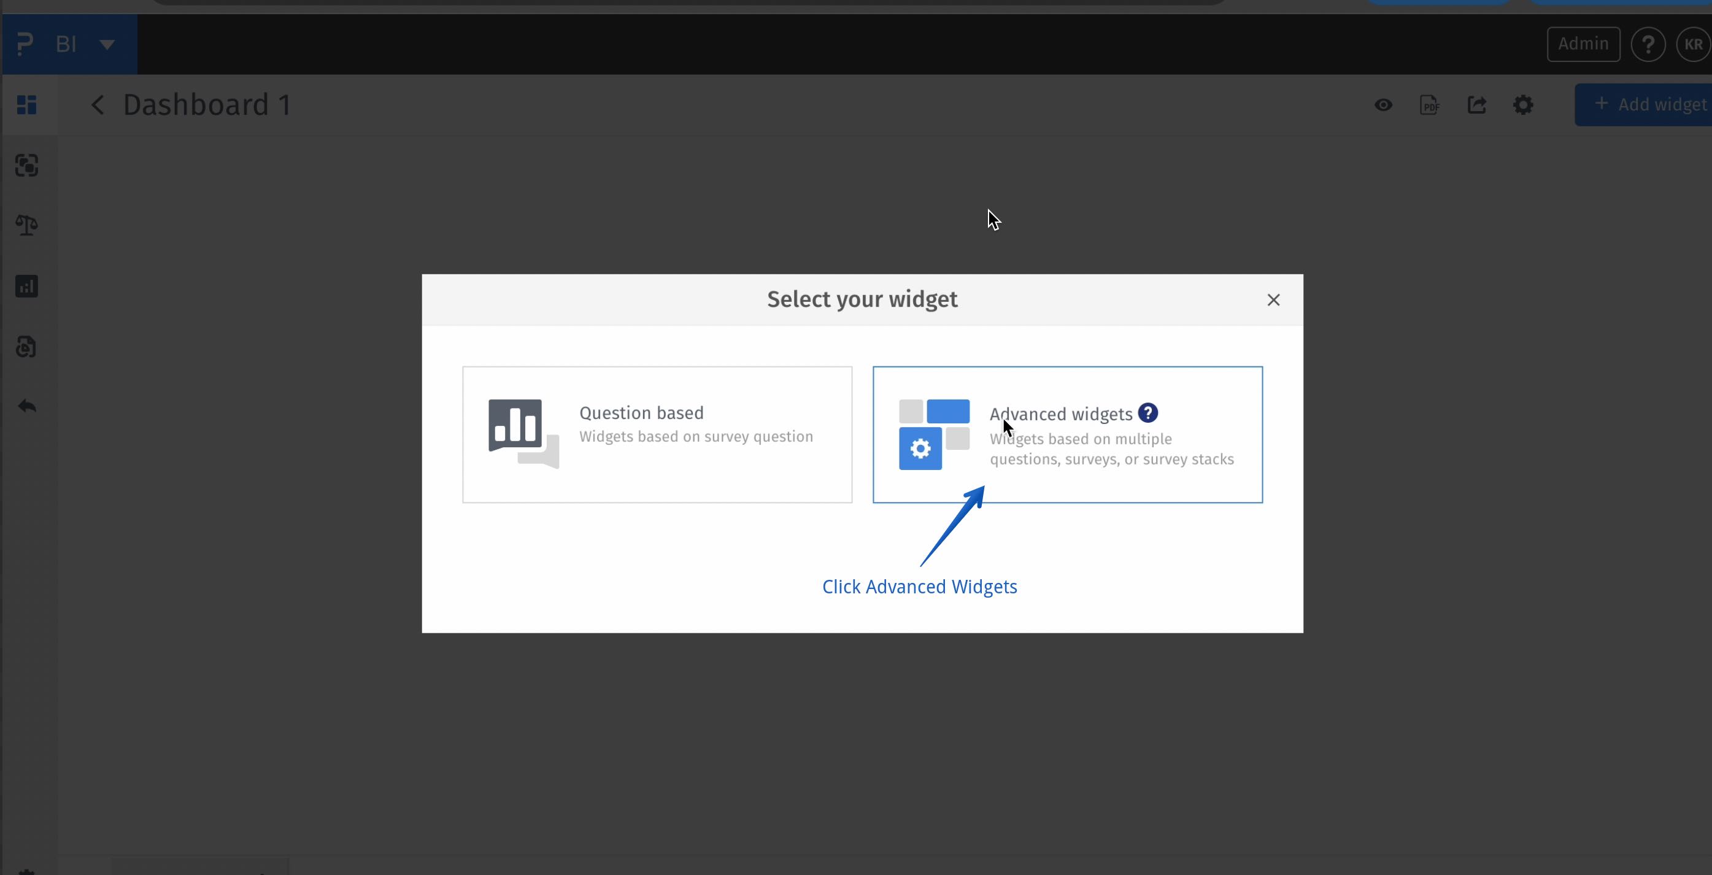Select the Question based widget option
The width and height of the screenshot is (1712, 875).
click(x=657, y=434)
